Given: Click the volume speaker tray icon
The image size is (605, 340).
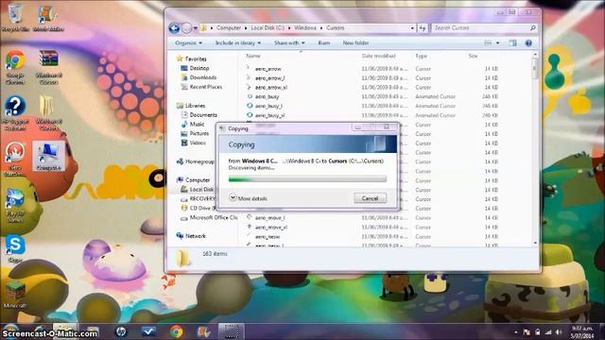Looking at the screenshot, I should (x=559, y=331).
